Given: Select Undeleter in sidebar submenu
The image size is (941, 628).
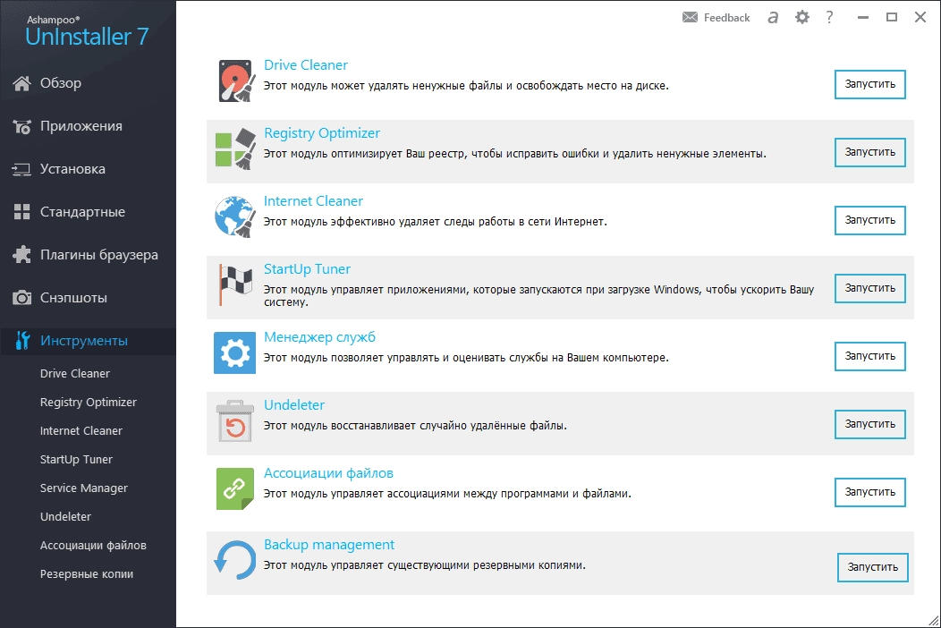Looking at the screenshot, I should coord(65,517).
